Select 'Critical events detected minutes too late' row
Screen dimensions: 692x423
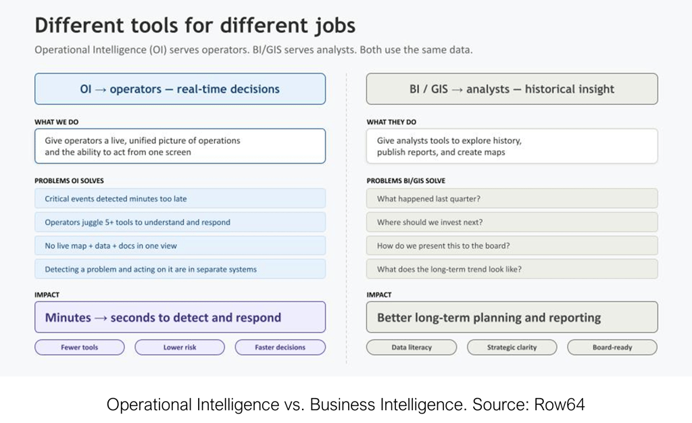coord(180,199)
